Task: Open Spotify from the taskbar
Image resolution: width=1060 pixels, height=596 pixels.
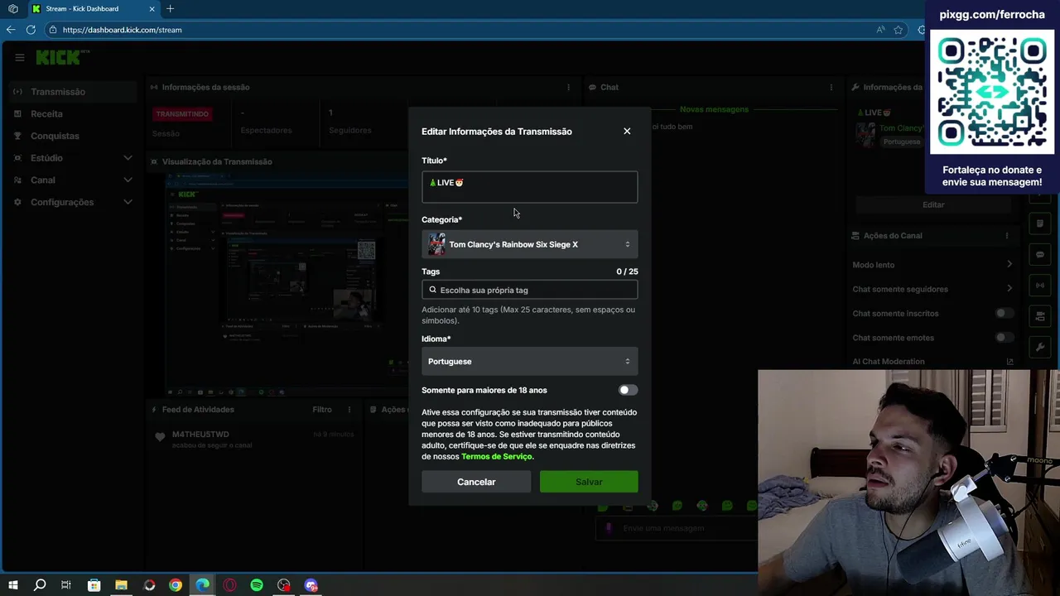Action: [257, 585]
